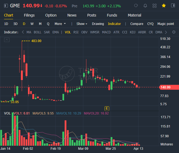Expand the More timeframes dropdown
This screenshot has height=153, width=179.
[x=60, y=24]
